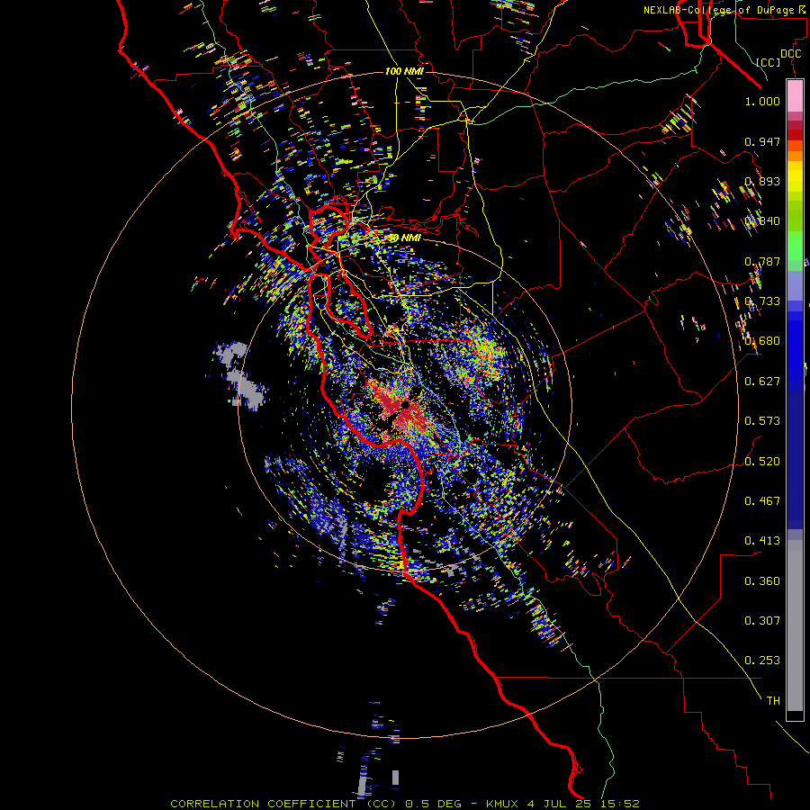
Task: Click the 0.413 legend value
Action: (762, 541)
